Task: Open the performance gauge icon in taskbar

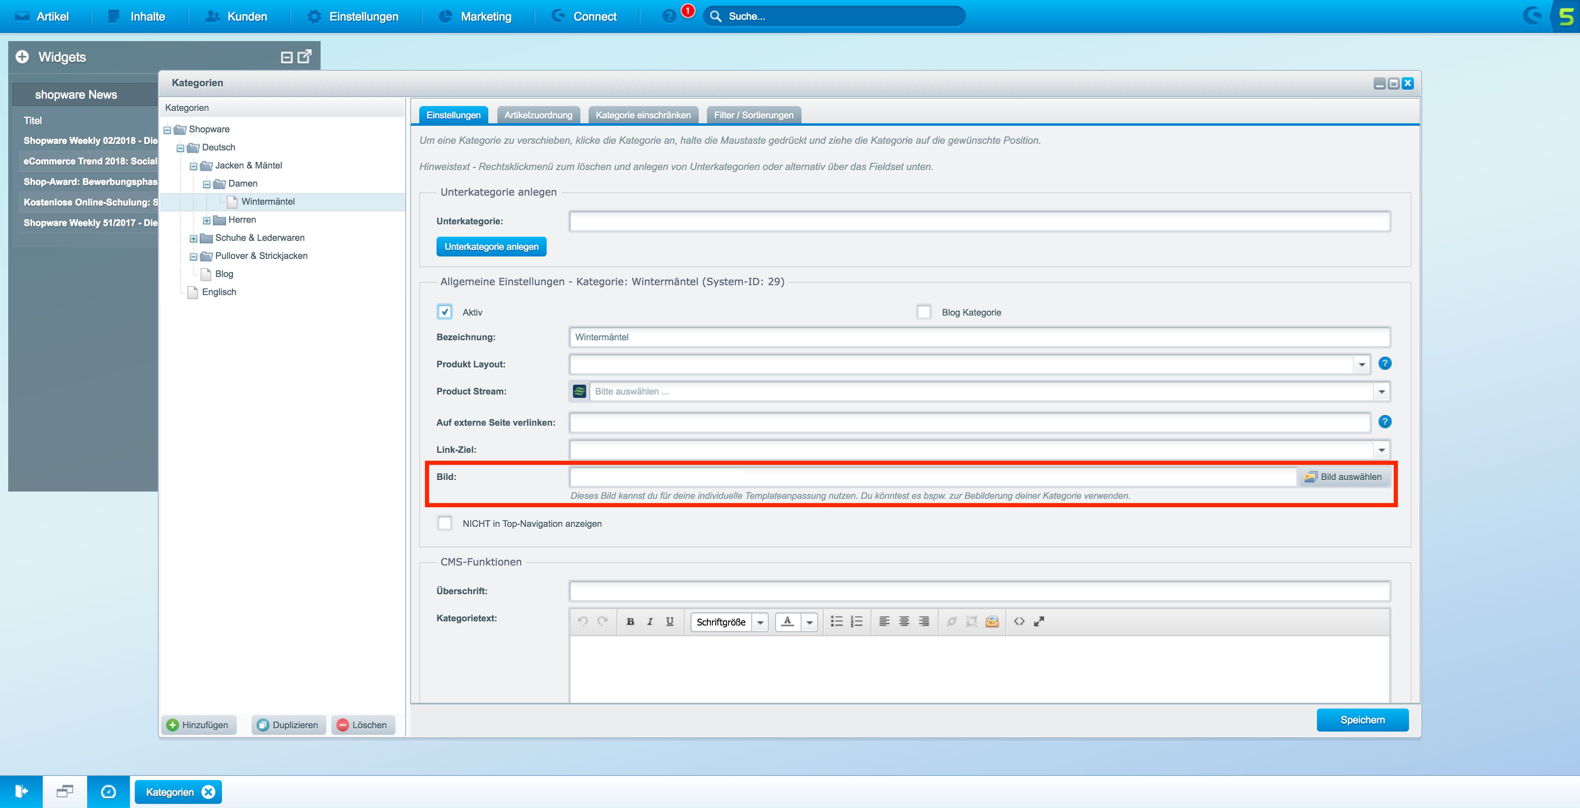Action: point(109,792)
